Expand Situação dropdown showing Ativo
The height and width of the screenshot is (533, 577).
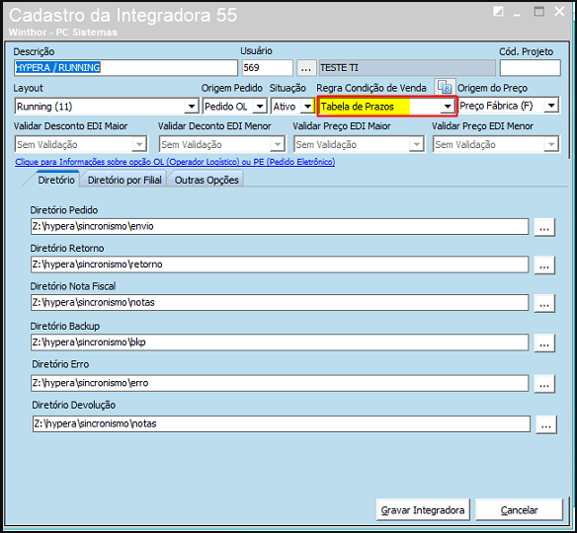click(307, 107)
